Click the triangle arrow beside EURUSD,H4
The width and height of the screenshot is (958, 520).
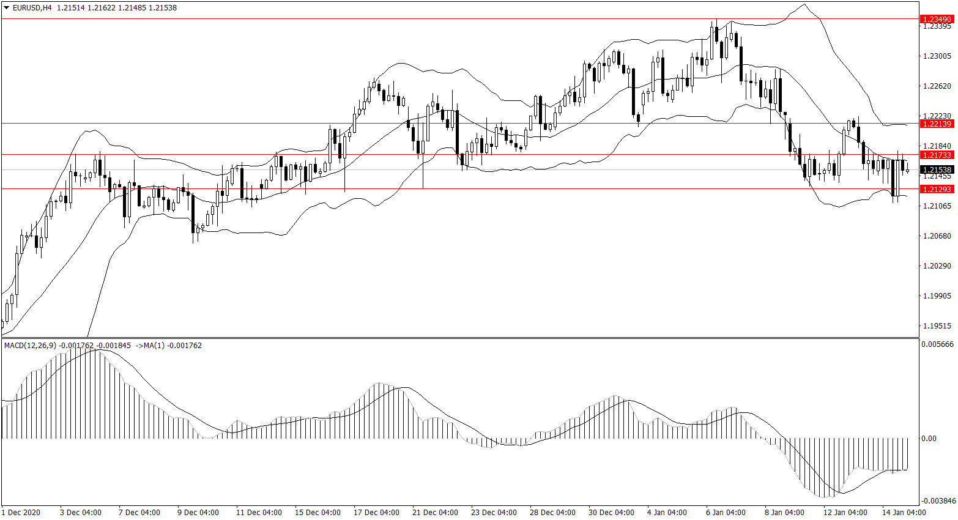click(x=6, y=8)
